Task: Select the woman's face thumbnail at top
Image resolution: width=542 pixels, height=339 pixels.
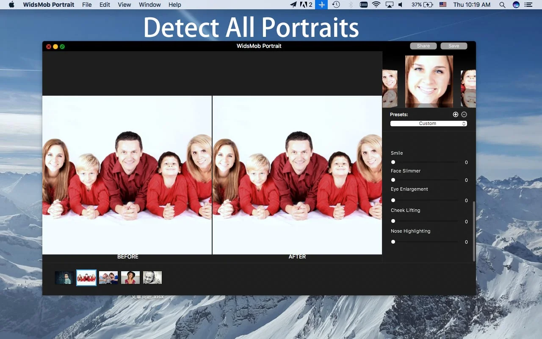Action: coord(429,81)
